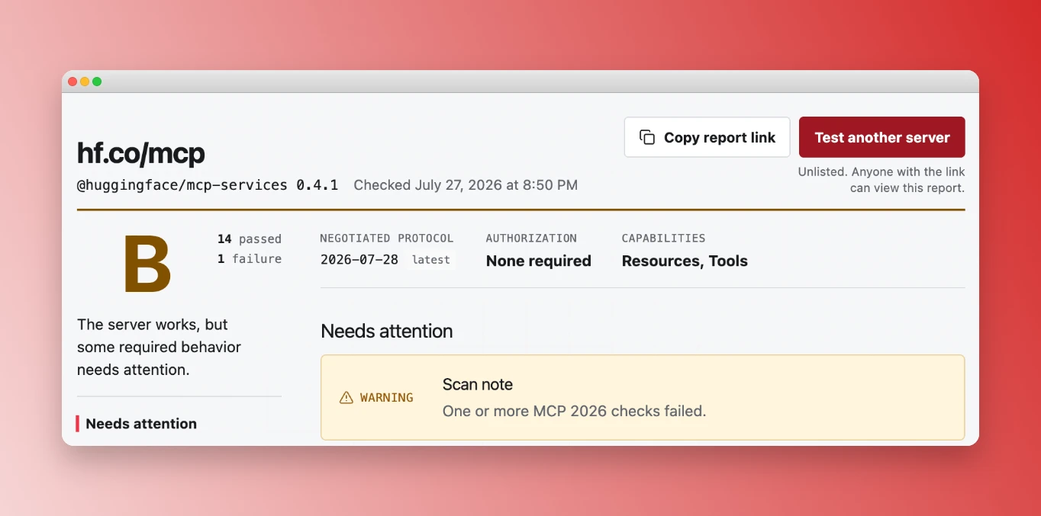Click the AUTHORIZATION label
Image resolution: width=1041 pixels, height=516 pixels.
click(x=531, y=239)
